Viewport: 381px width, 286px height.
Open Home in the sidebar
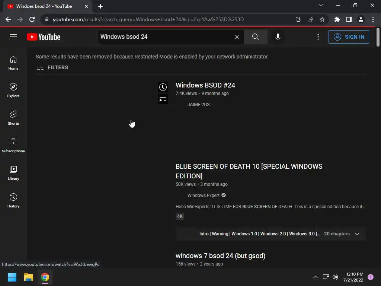pos(13,63)
